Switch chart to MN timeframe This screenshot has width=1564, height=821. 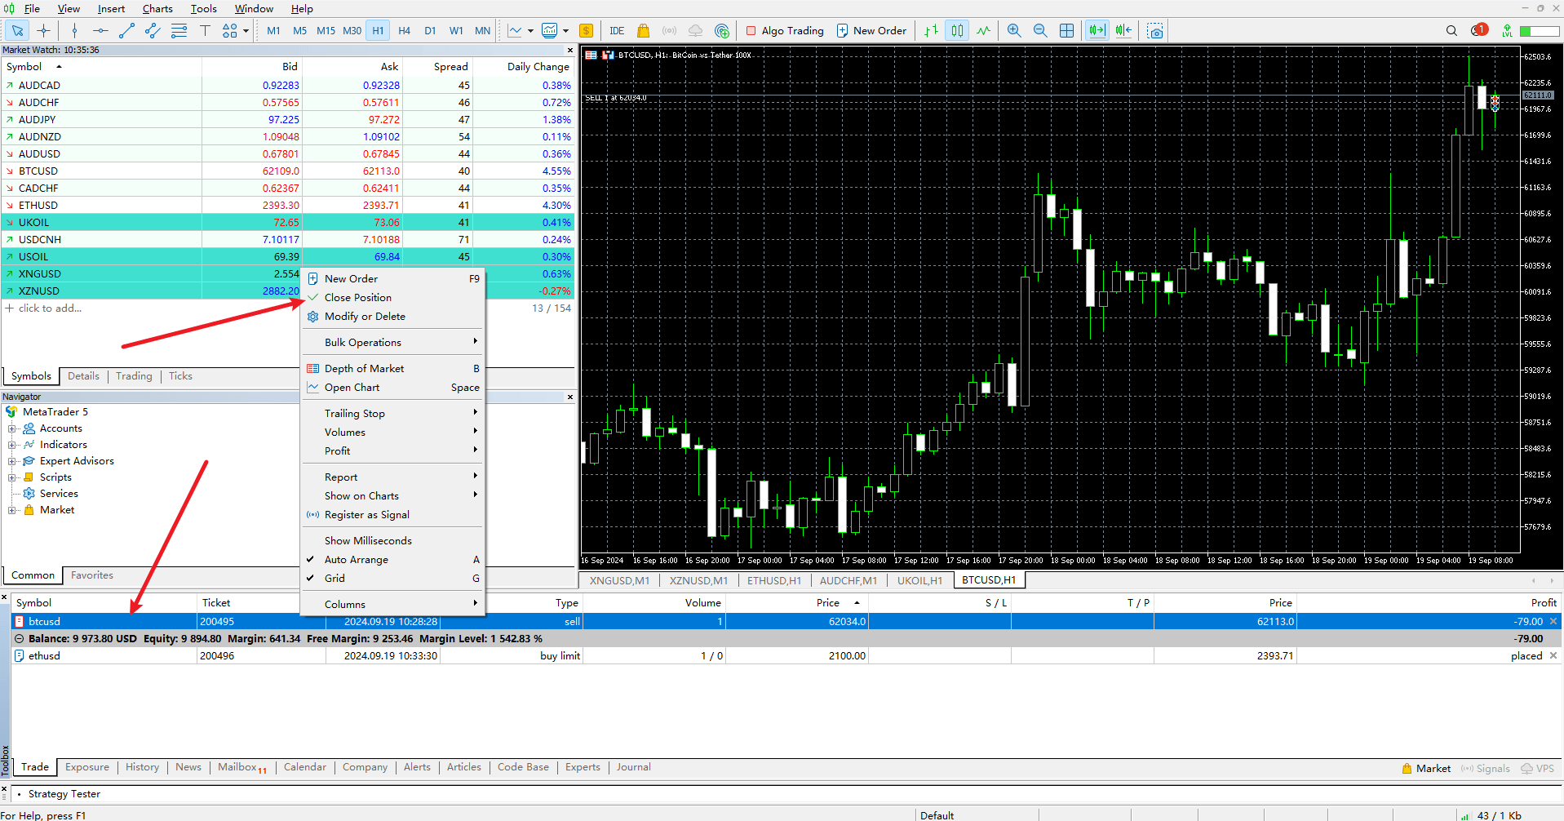click(x=482, y=31)
